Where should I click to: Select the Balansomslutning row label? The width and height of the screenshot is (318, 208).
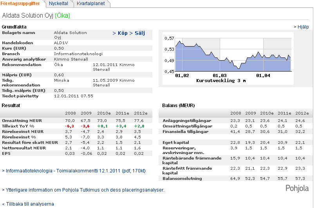182,178
